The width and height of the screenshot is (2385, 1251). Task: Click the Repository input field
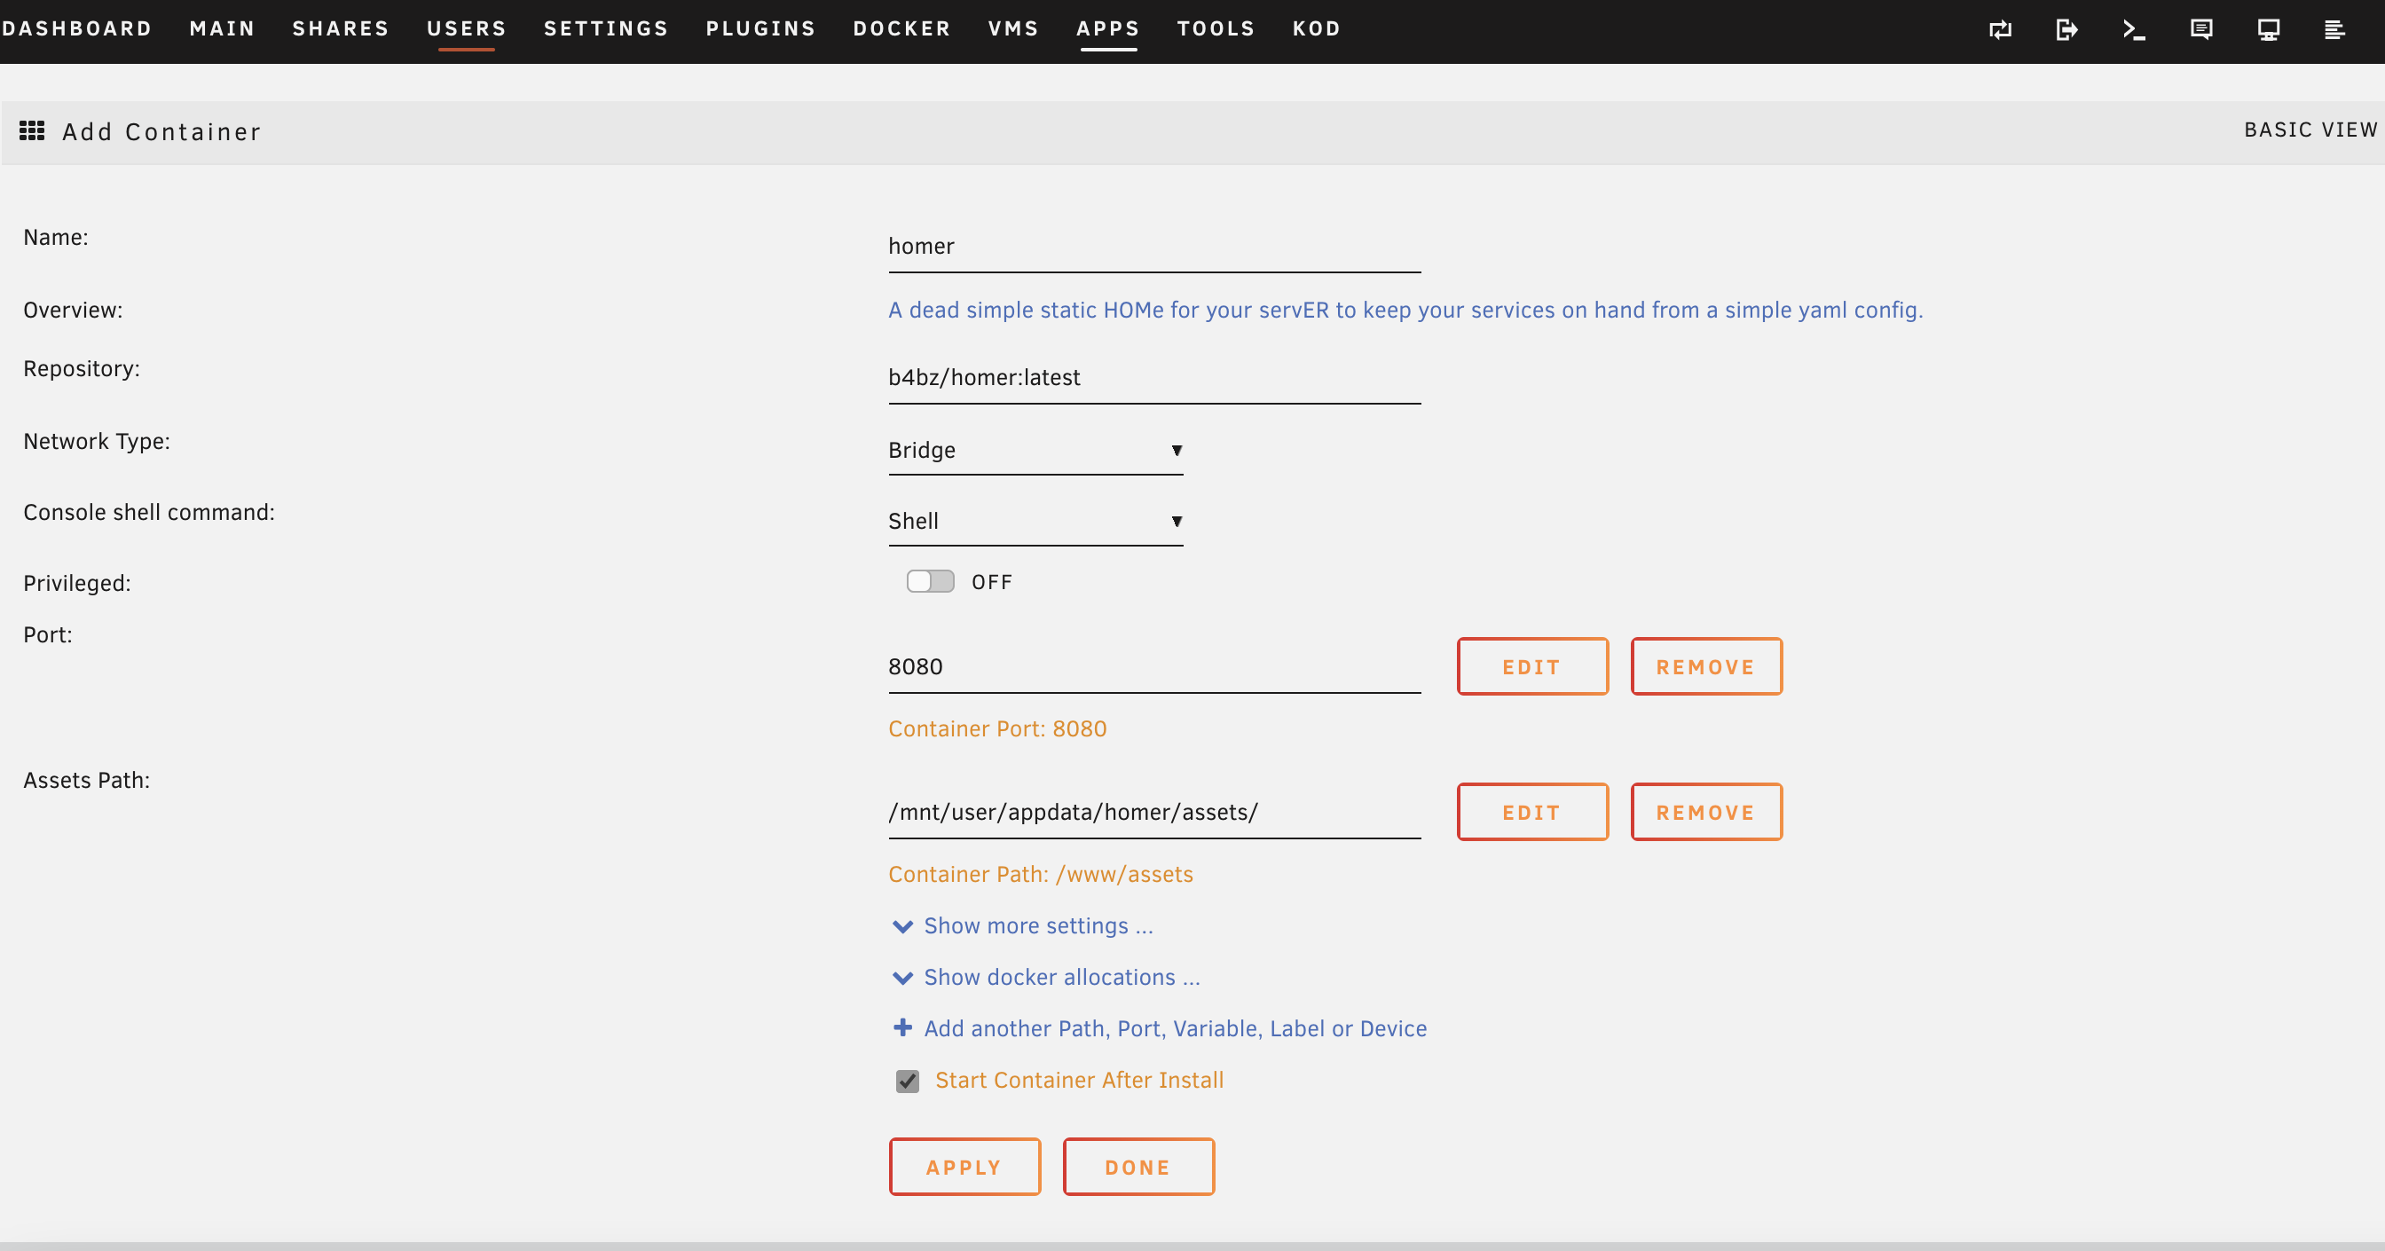1153,378
